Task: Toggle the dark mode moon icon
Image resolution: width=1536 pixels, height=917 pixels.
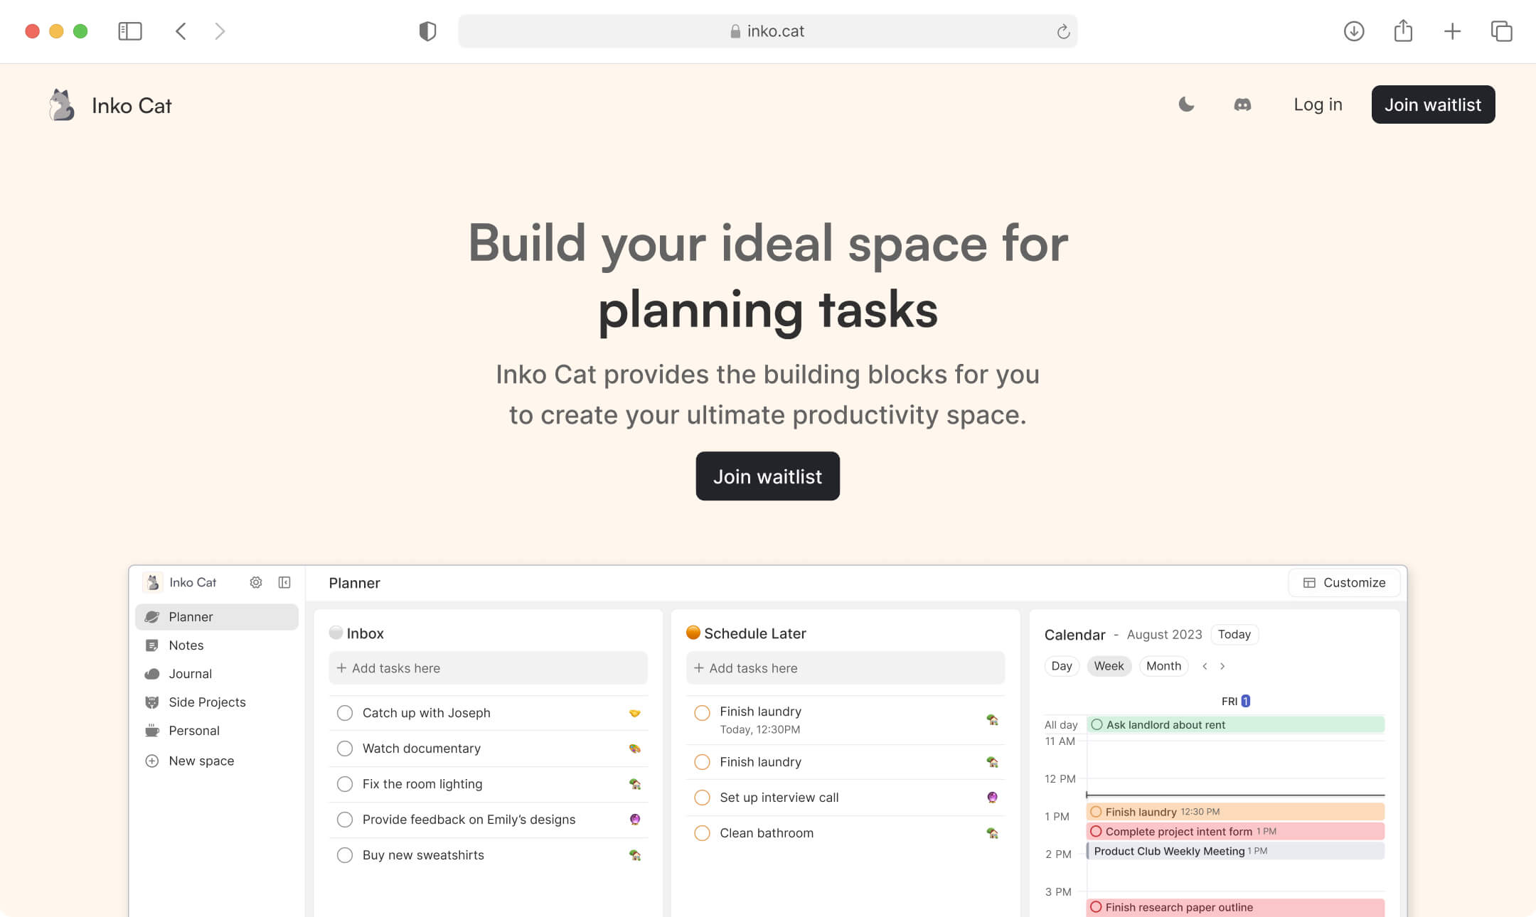Action: [x=1185, y=104]
